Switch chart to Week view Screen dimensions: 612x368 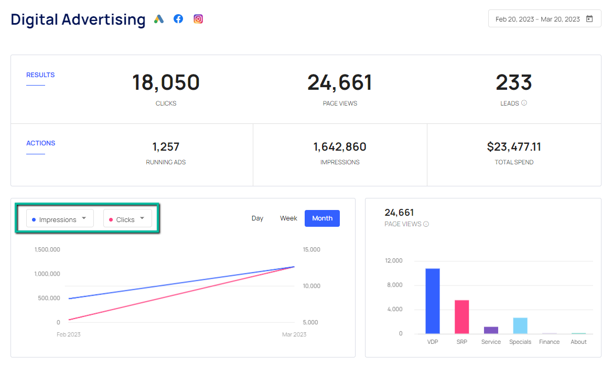[x=288, y=218]
